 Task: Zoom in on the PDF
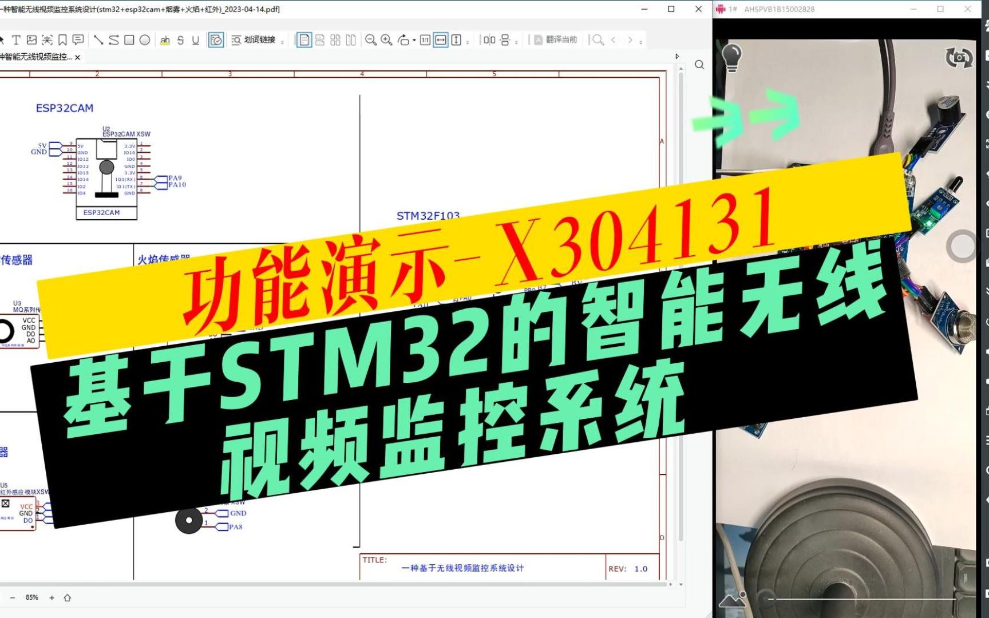(x=386, y=40)
